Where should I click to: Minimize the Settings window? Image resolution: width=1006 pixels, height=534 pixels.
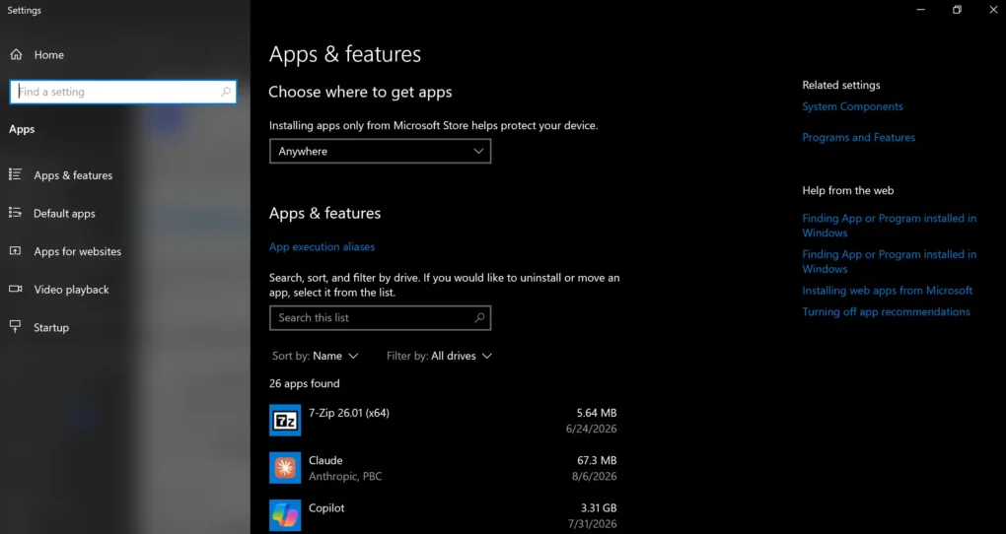[920, 10]
